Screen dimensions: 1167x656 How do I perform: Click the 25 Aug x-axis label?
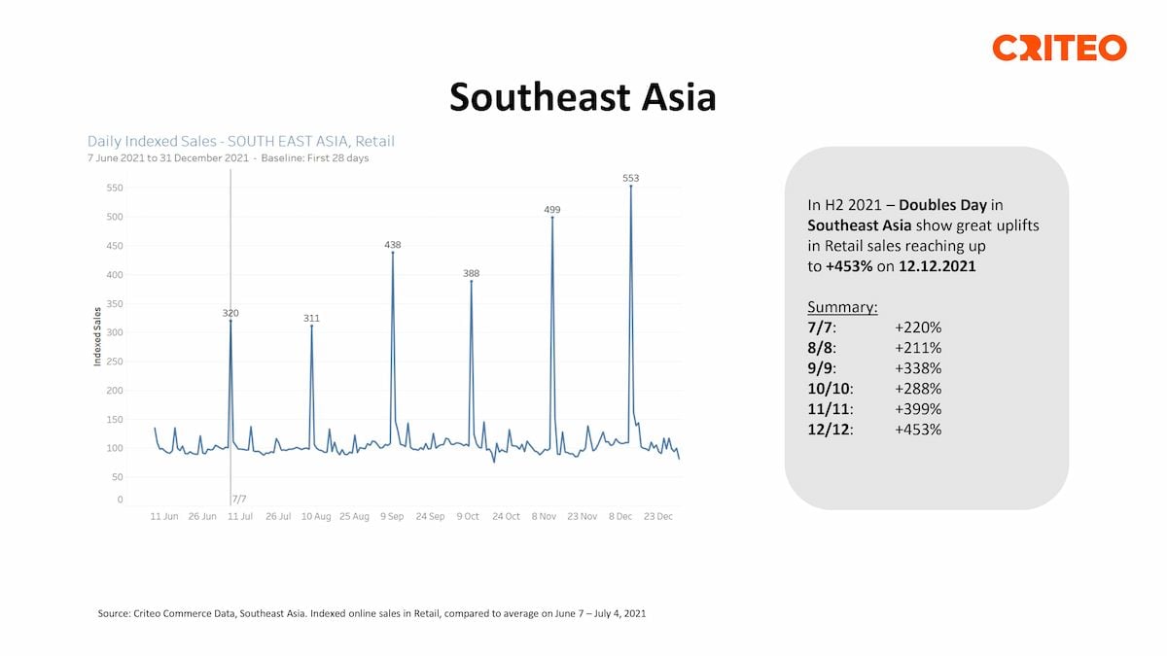pos(354,517)
